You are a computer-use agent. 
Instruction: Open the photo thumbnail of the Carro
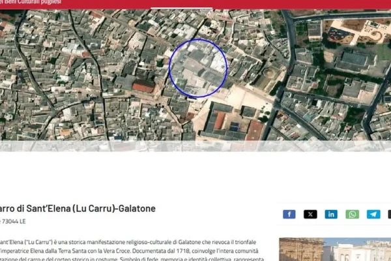click(335, 249)
